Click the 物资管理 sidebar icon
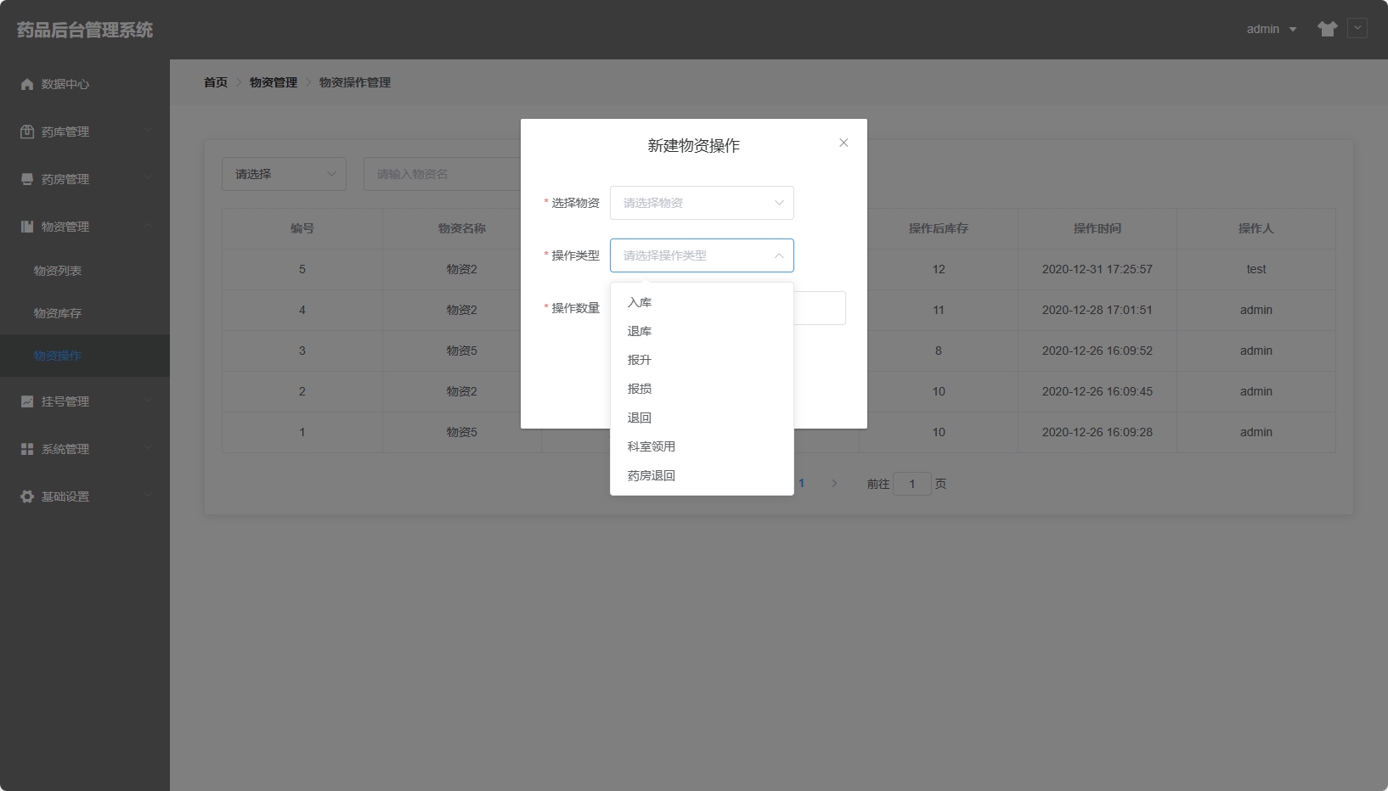 click(27, 227)
